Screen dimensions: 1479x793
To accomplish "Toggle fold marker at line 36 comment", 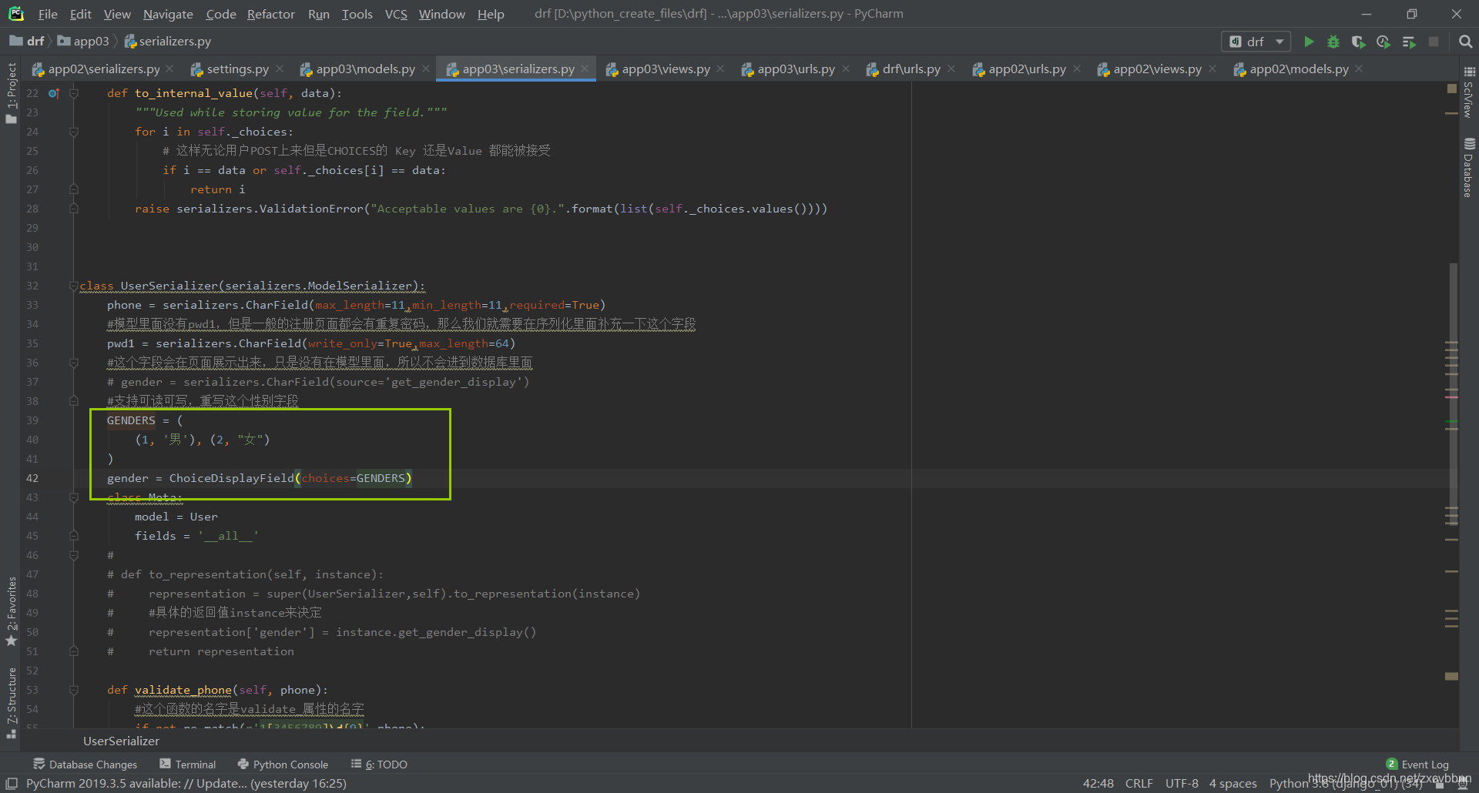I will click(74, 363).
